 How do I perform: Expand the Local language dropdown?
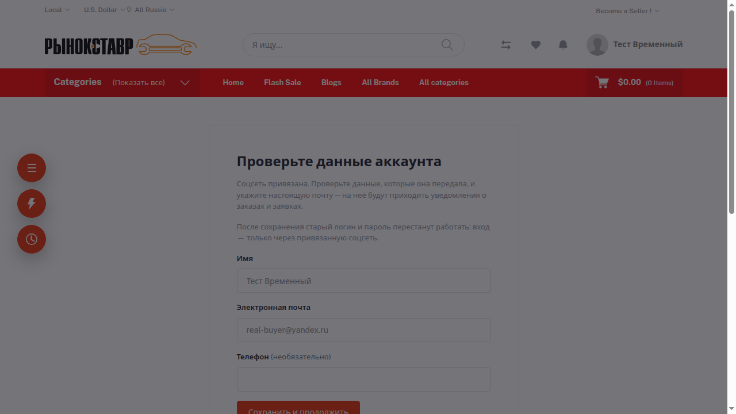57,10
